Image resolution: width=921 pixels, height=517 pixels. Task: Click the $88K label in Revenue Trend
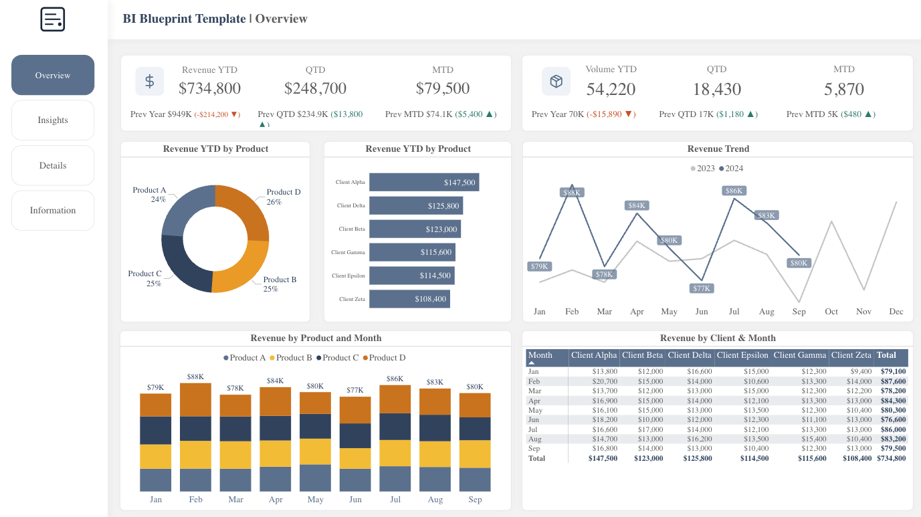[571, 192]
